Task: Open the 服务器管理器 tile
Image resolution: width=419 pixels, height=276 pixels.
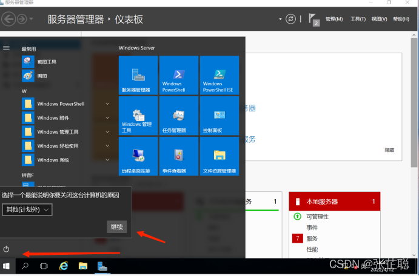Action: coord(138,75)
